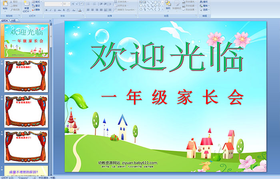Image resolution: width=280 pixels, height=179 pixels.
Task: Open the font name combo box
Action: pyautogui.click(x=53, y=4)
